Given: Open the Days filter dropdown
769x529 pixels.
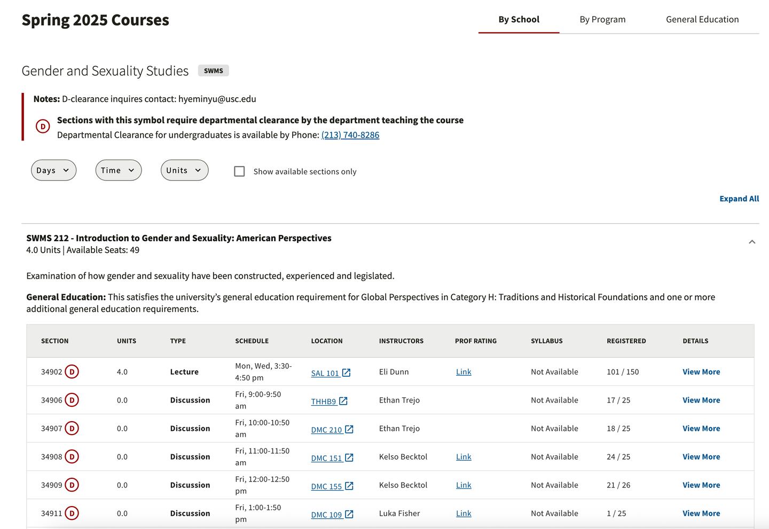Looking at the screenshot, I should tap(53, 170).
